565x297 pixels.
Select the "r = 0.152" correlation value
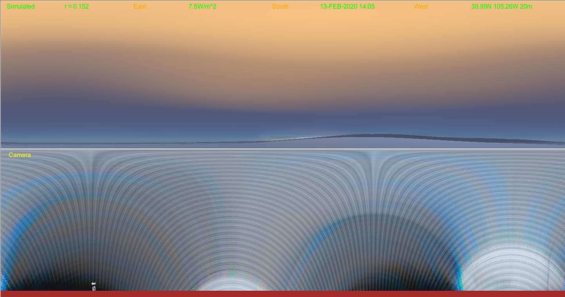pos(77,7)
